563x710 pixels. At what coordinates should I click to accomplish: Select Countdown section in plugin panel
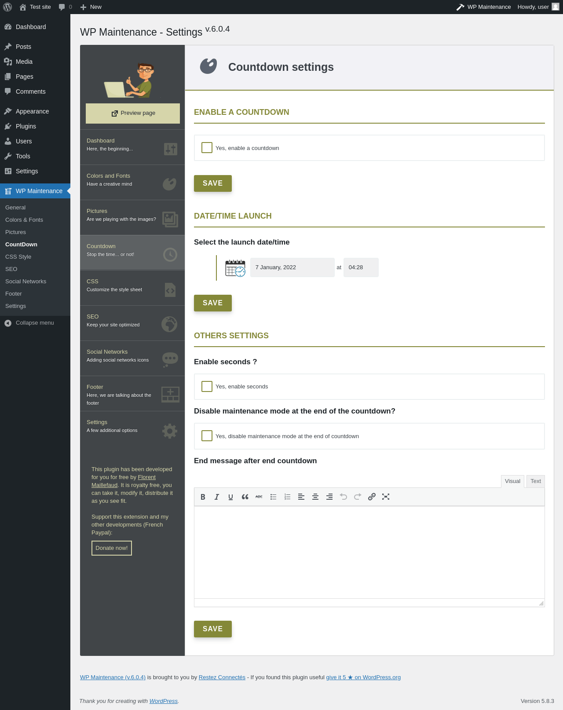pyautogui.click(x=132, y=253)
